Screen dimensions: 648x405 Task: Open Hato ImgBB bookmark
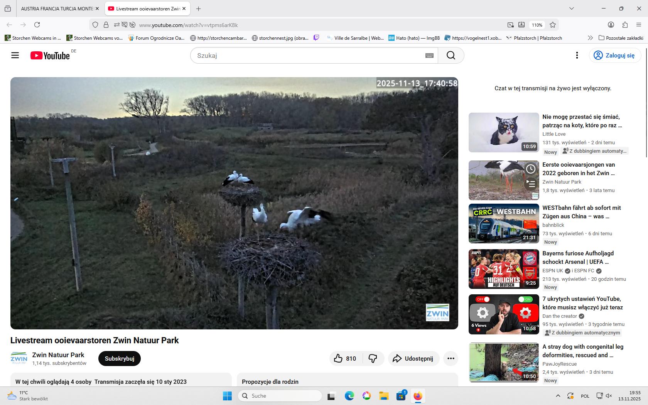[x=414, y=38]
